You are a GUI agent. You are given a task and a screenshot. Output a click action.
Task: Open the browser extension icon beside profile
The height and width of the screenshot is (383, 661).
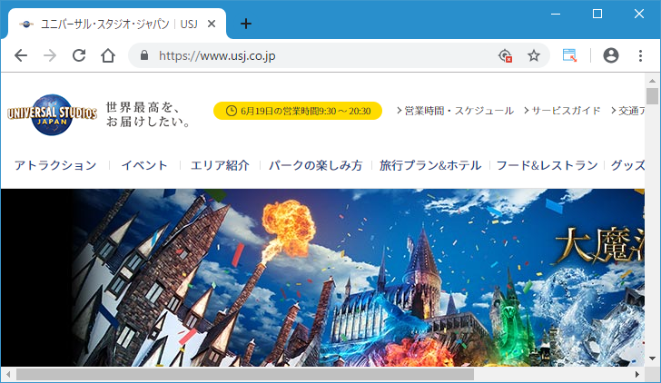[x=569, y=55]
